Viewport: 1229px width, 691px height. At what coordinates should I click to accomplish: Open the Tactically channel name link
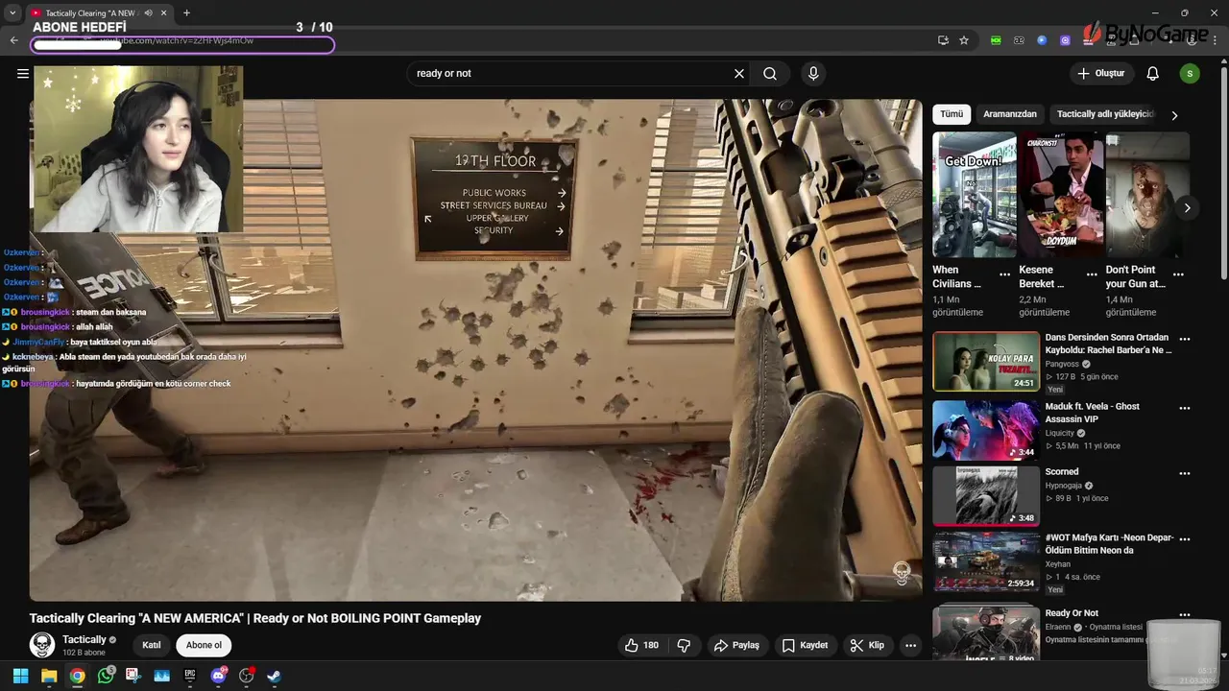click(84, 639)
